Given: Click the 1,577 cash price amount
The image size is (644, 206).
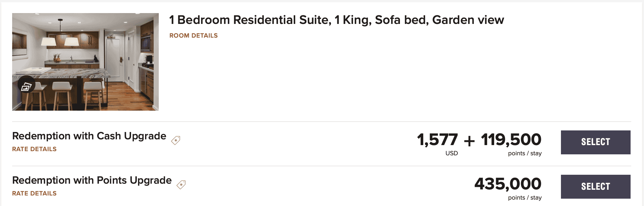Looking at the screenshot, I should pyautogui.click(x=437, y=140).
